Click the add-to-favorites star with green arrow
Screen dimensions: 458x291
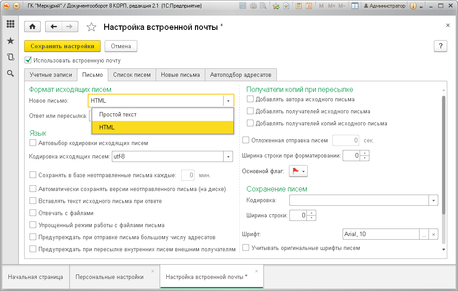(x=276, y=6)
